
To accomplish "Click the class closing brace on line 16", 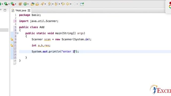I will 20,61.
